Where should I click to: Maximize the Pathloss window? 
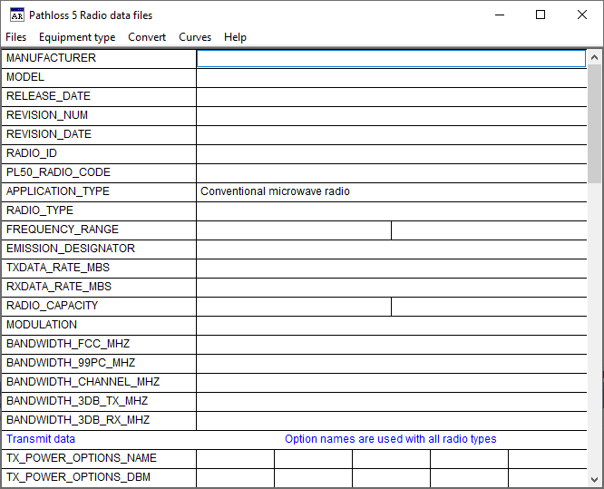point(541,15)
